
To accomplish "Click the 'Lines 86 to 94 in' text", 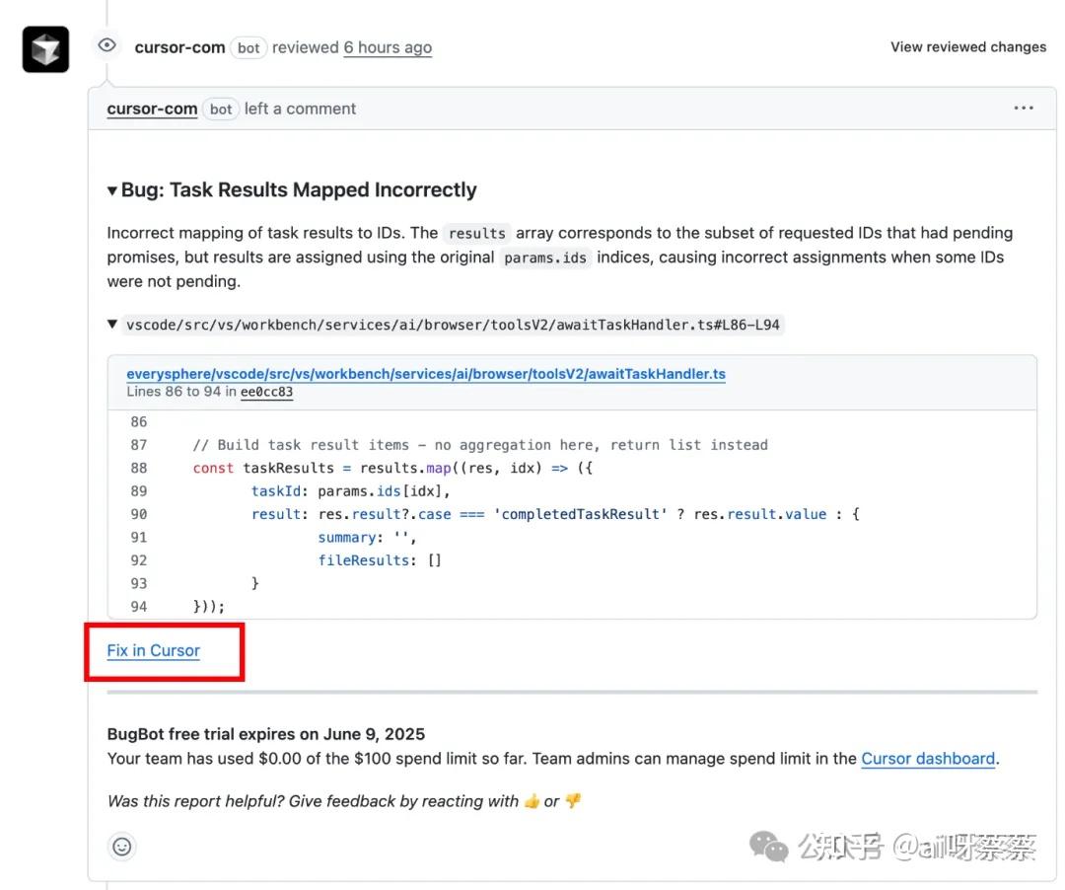I will pos(181,392).
